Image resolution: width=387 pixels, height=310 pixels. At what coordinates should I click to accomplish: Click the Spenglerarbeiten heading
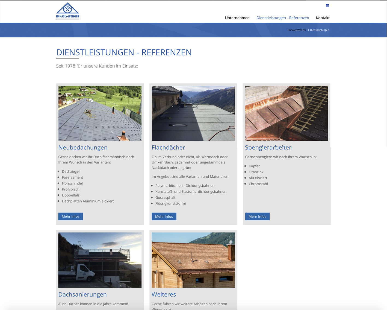[268, 148]
